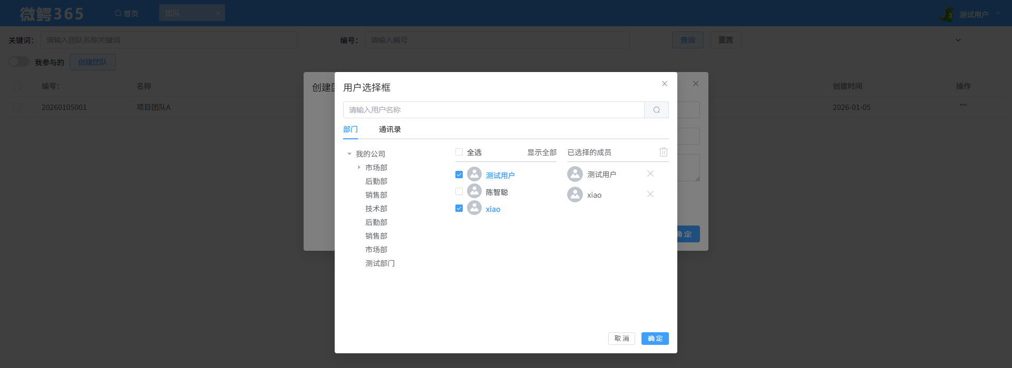This screenshot has width=1012, height=368.
Task: Click member name 陈智聪
Action: [497, 192]
